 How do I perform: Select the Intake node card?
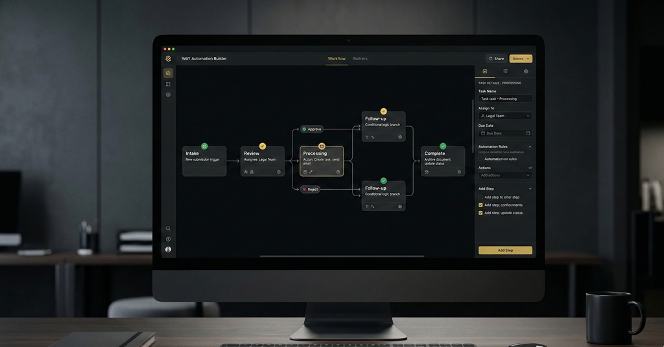point(204,161)
